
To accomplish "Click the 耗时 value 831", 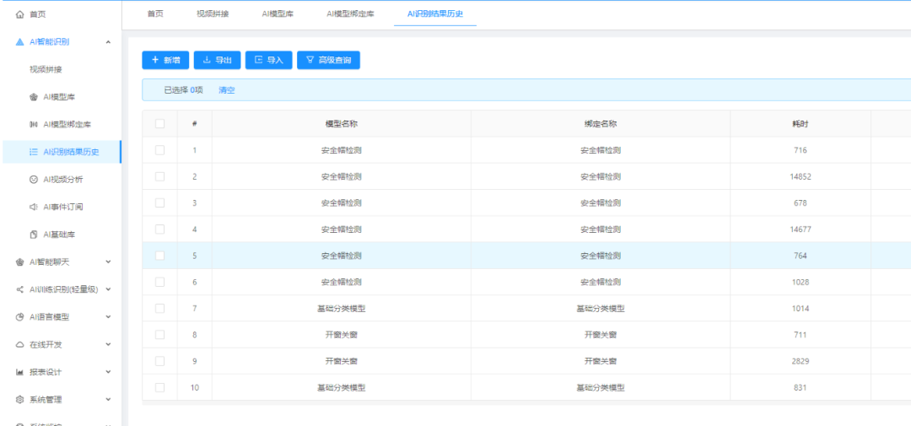I will coord(800,388).
